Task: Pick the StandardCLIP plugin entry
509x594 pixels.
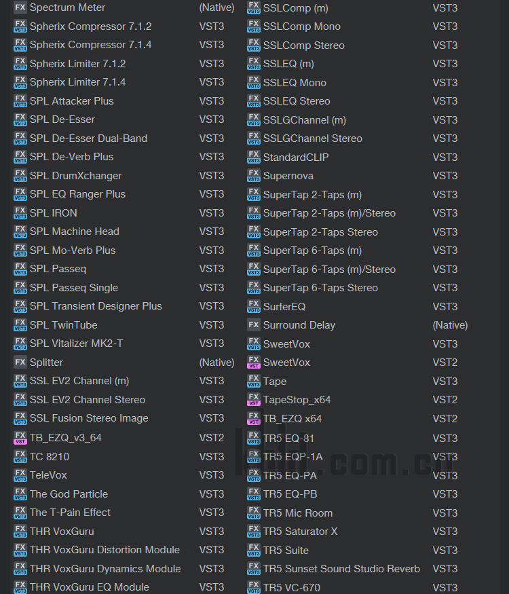Action: 296,157
